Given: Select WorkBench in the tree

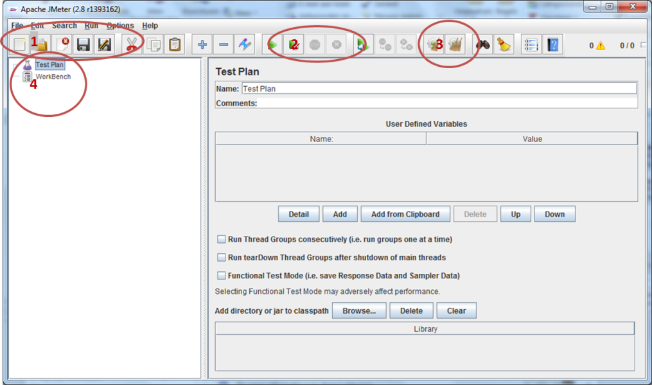Looking at the screenshot, I should (x=53, y=76).
